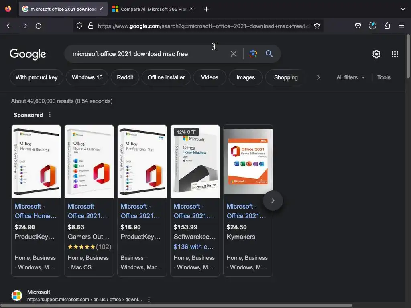Expand the All filters dropdown

(x=350, y=77)
